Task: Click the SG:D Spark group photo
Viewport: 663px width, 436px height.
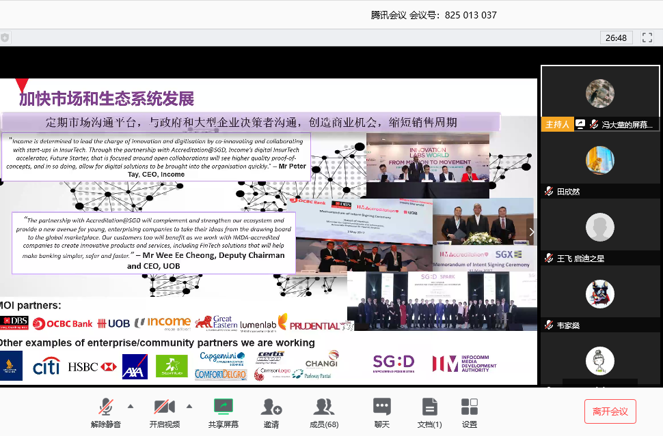Action: click(x=442, y=301)
